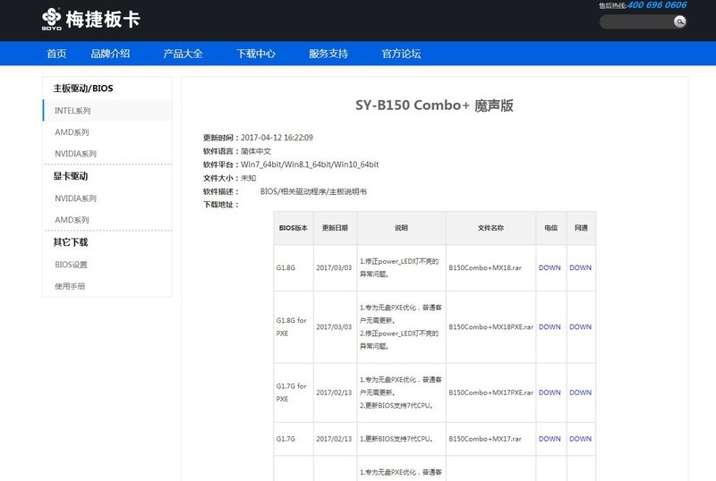This screenshot has height=481, width=716.
Task: Click 电信 DOWN link for B150Combo+MX18PXE.rar
Action: tap(550, 326)
